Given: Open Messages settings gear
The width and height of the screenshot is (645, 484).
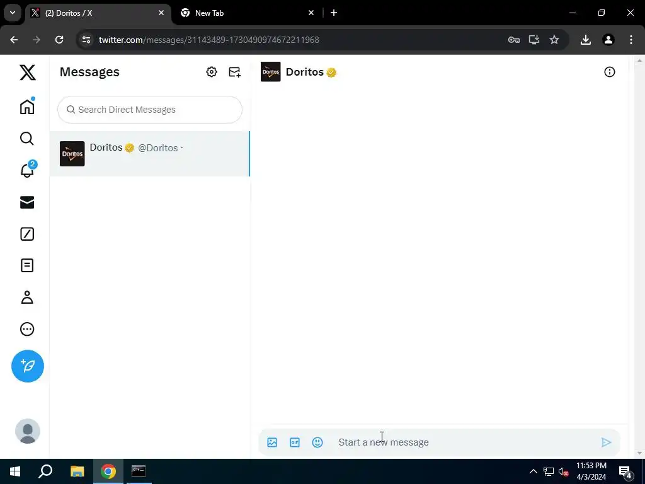Looking at the screenshot, I should [212, 72].
